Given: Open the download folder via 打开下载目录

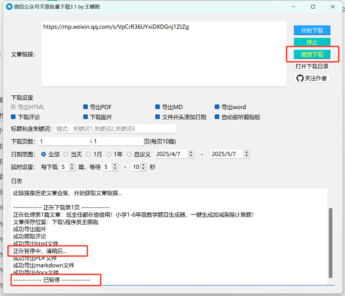Looking at the screenshot, I should (312, 66).
